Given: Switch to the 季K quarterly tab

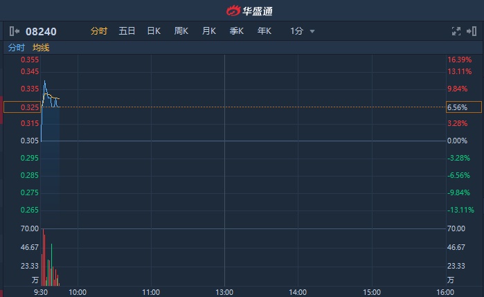Looking at the screenshot, I should click(237, 31).
